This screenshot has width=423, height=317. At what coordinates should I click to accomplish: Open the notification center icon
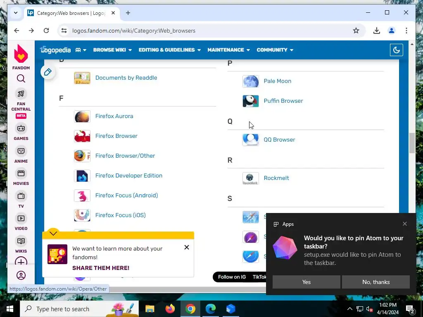pyautogui.click(x=410, y=309)
